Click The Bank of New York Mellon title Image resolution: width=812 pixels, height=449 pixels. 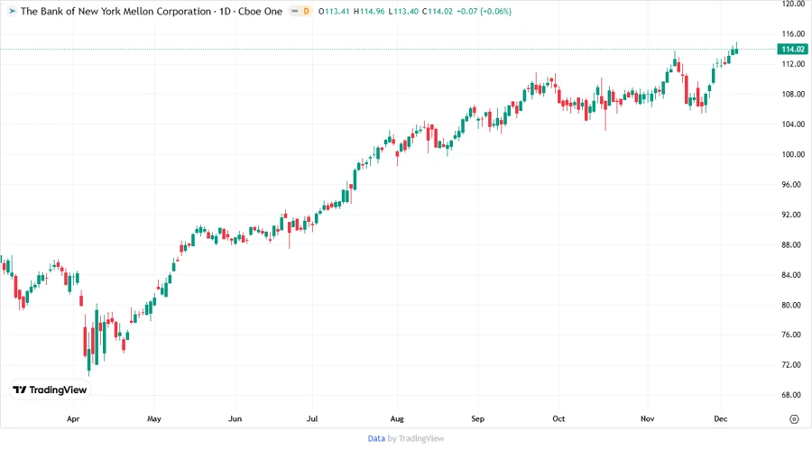point(116,11)
